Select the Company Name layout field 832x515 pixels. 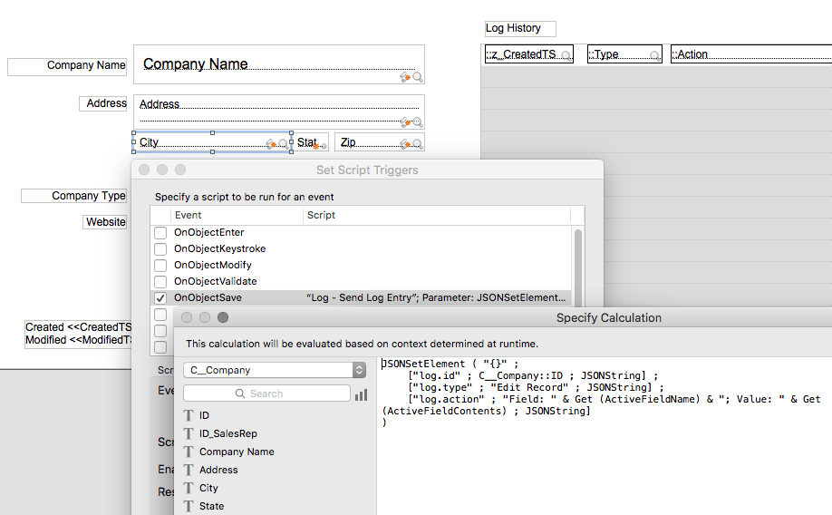[279, 64]
